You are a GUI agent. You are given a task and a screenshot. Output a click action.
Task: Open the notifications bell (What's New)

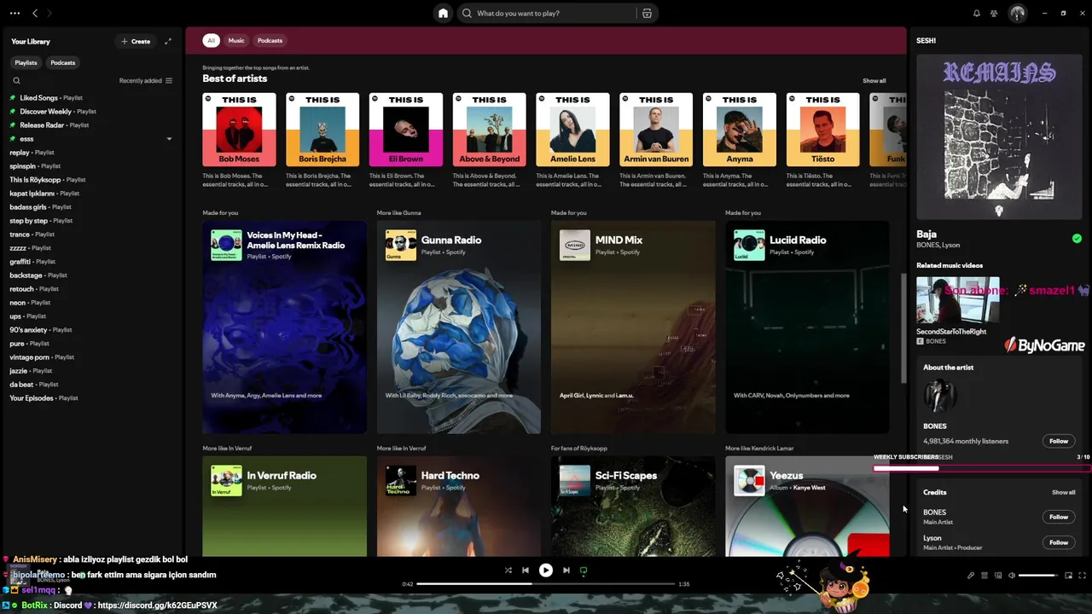[977, 13]
